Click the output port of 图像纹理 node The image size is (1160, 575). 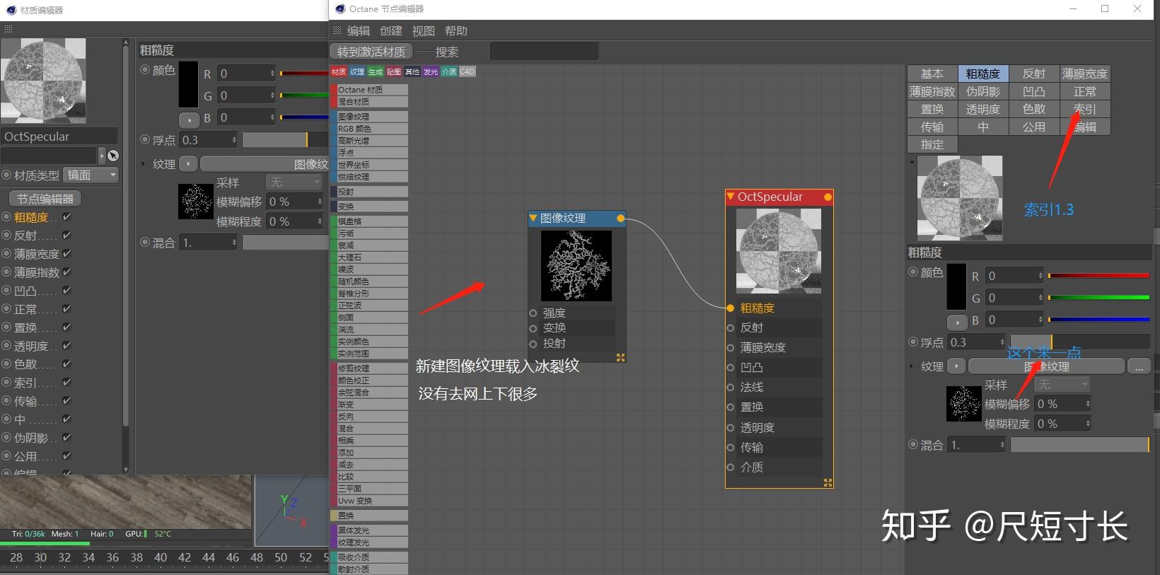pos(620,219)
